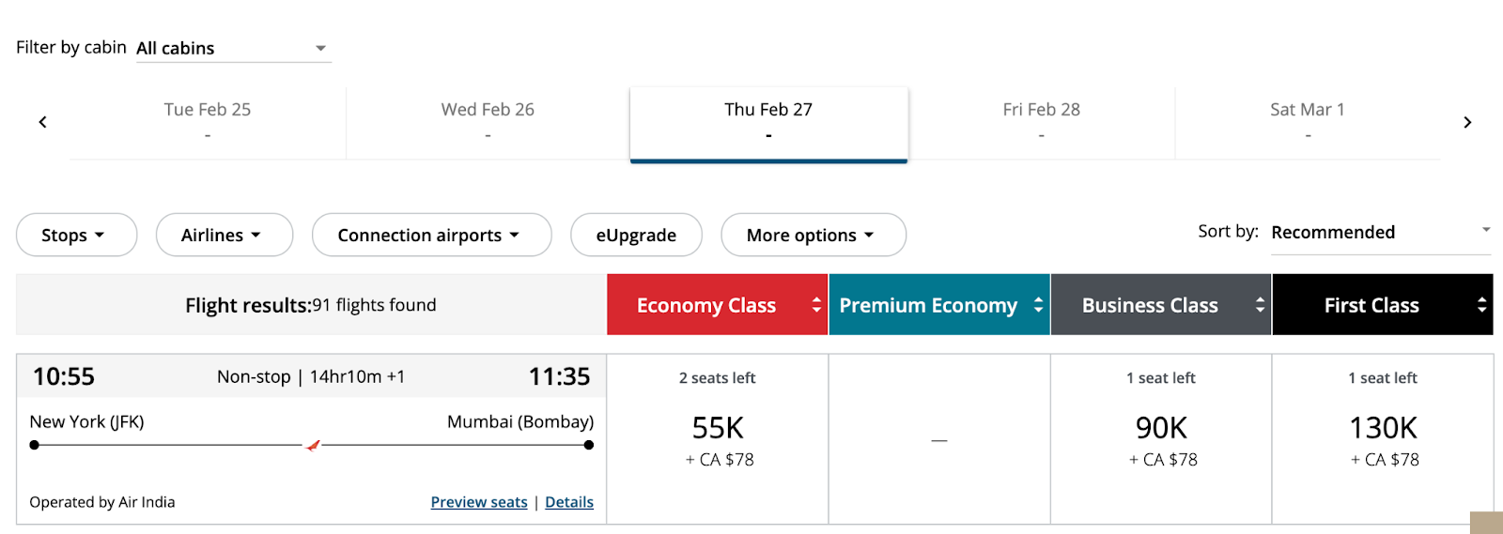Viewport: 1503px width, 534px height.
Task: Open the Preview seats link
Action: (x=479, y=502)
